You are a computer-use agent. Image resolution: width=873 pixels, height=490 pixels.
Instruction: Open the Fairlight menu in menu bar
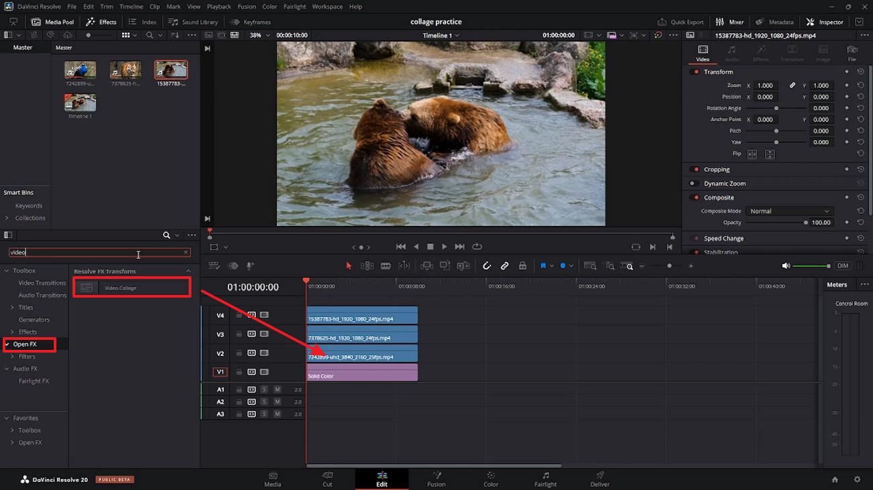(294, 7)
